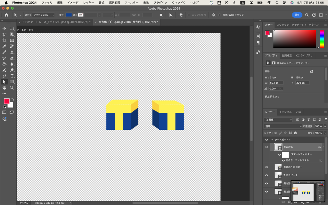328x205 pixels.
Task: Open the rotation angle dropdown
Action: pyautogui.click(x=281, y=89)
